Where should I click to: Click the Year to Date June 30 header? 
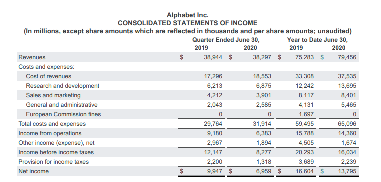click(x=317, y=40)
